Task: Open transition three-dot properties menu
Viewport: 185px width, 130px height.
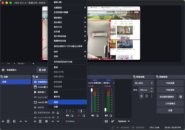Action: [152, 96]
